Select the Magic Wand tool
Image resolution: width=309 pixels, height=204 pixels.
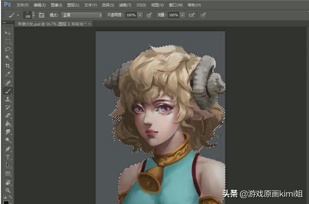8,58
